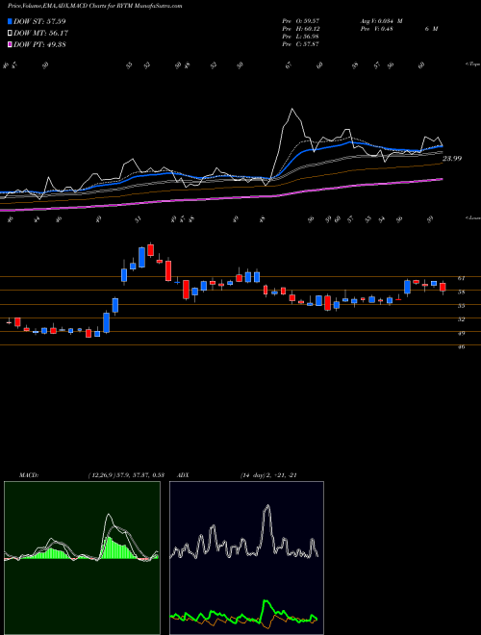Click the ADX panel heading
The height and width of the screenshot is (635, 481).
click(183, 475)
